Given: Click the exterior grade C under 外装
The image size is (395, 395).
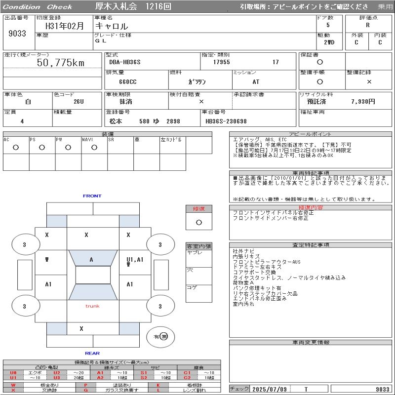Looking at the screenshot, I should (356, 42).
